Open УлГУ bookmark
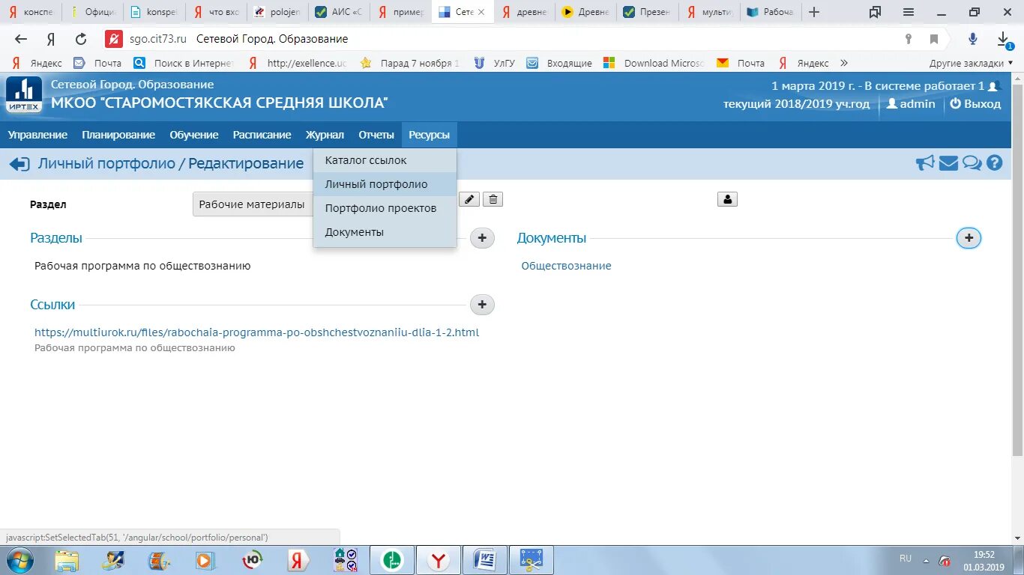The height and width of the screenshot is (575, 1024). tap(495, 63)
